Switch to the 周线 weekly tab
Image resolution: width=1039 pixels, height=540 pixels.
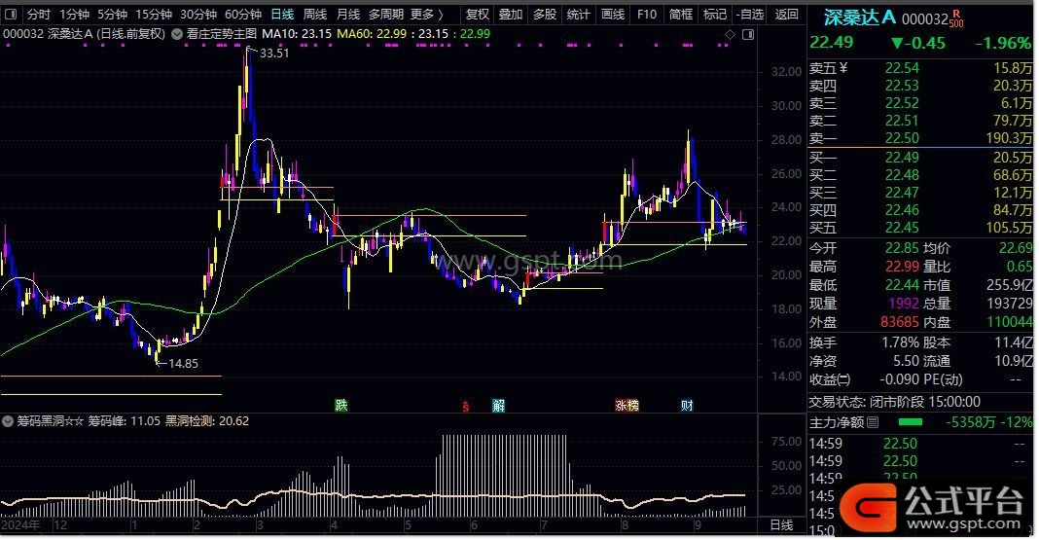click(x=314, y=15)
